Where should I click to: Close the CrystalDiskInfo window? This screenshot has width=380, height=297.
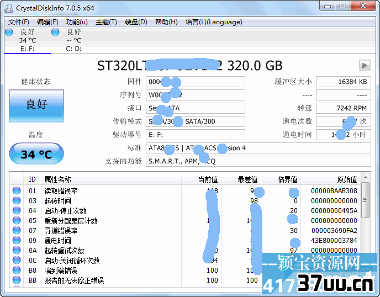pos(363,6)
